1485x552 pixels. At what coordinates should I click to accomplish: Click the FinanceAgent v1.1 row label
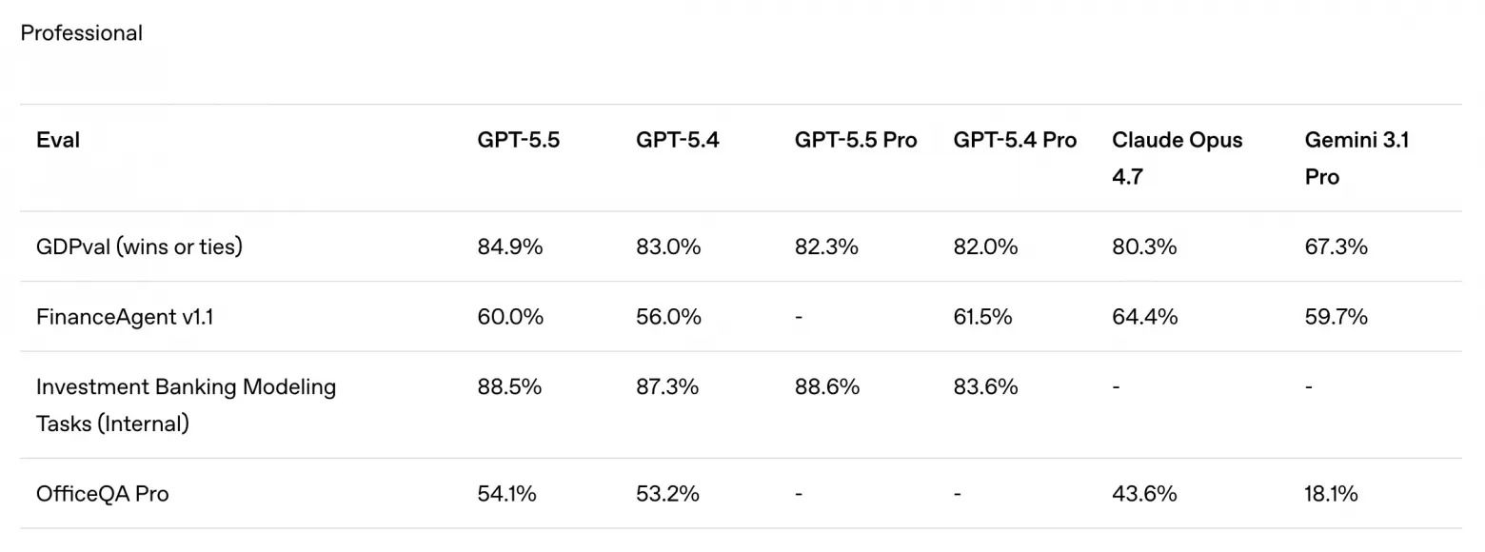click(x=125, y=317)
